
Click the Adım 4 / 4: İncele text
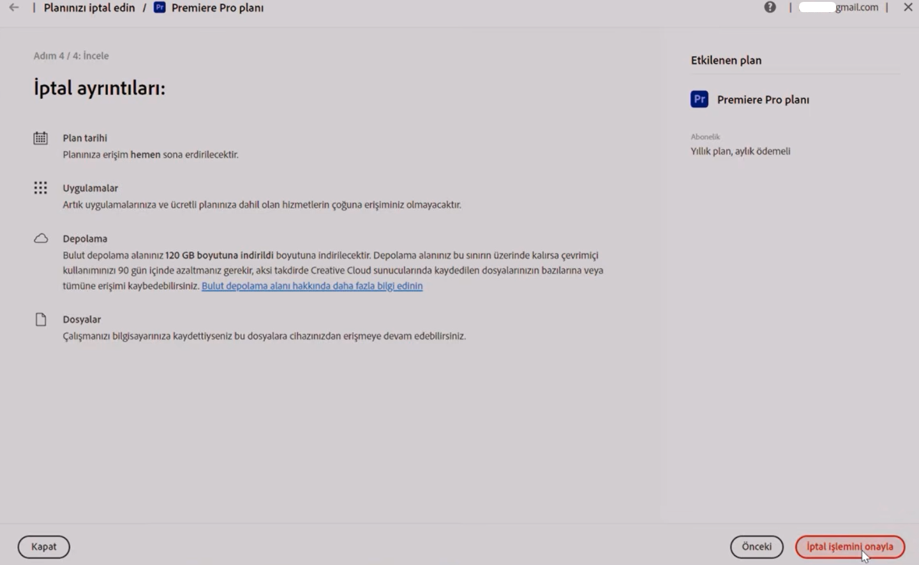click(x=71, y=55)
